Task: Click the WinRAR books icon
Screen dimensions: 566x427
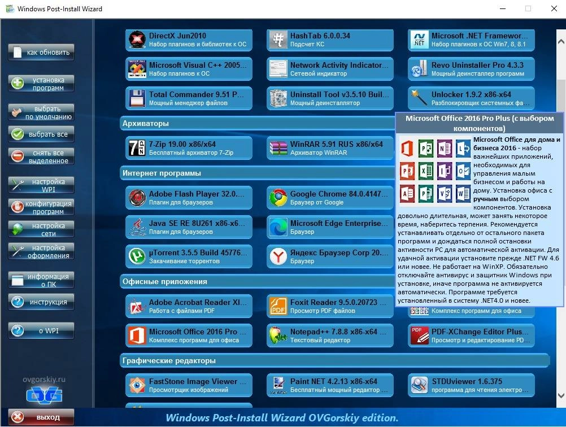Action: tap(278, 148)
